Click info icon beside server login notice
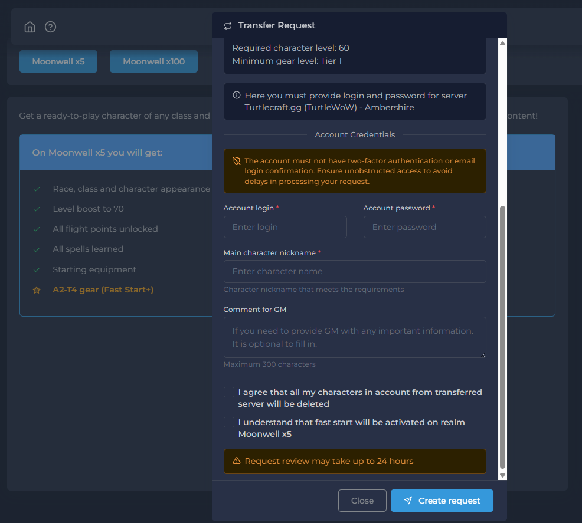The height and width of the screenshot is (523, 582). (237, 96)
